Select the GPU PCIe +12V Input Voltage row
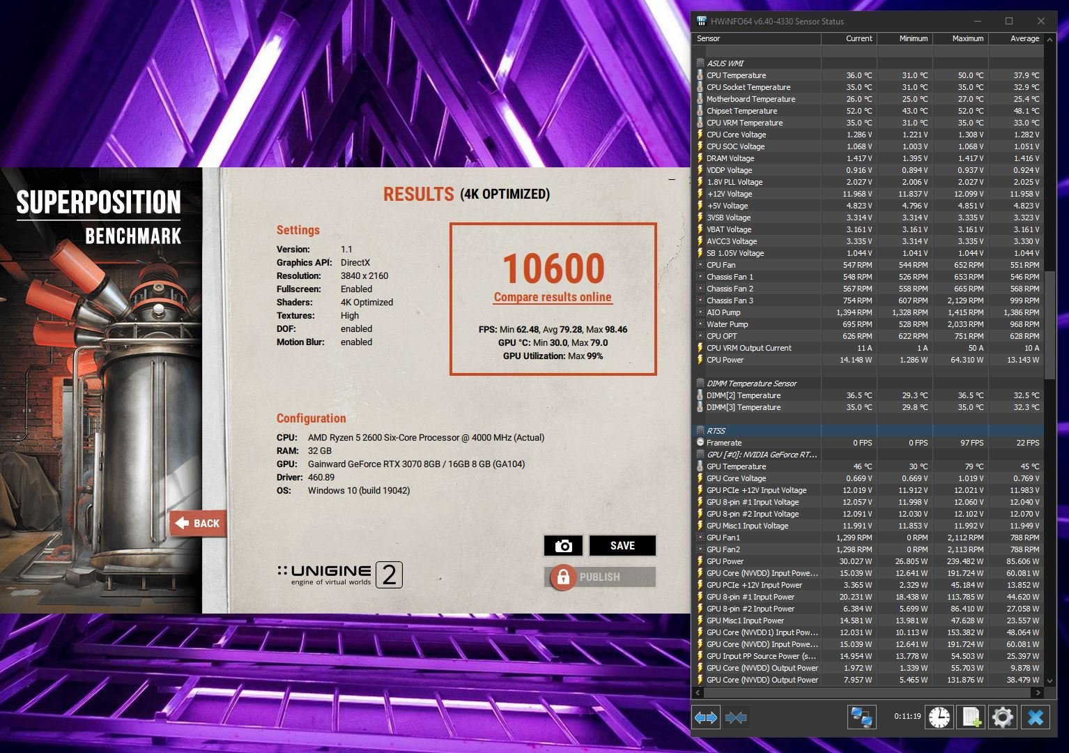The width and height of the screenshot is (1069, 753). click(x=868, y=490)
